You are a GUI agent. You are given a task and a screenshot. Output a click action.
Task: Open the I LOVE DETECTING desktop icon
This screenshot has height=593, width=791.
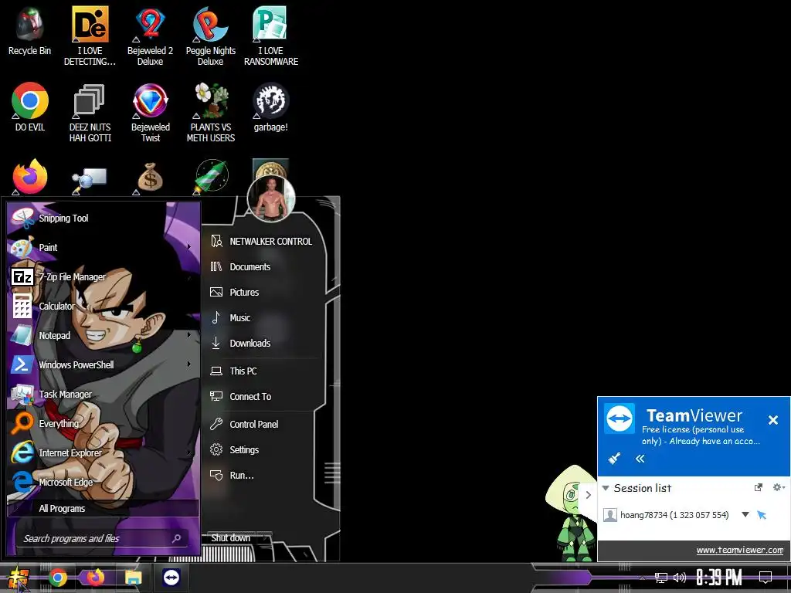(x=90, y=36)
